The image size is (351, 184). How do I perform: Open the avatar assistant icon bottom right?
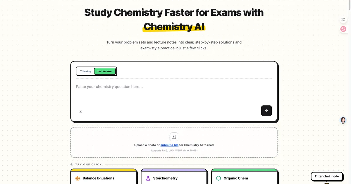click(x=343, y=120)
